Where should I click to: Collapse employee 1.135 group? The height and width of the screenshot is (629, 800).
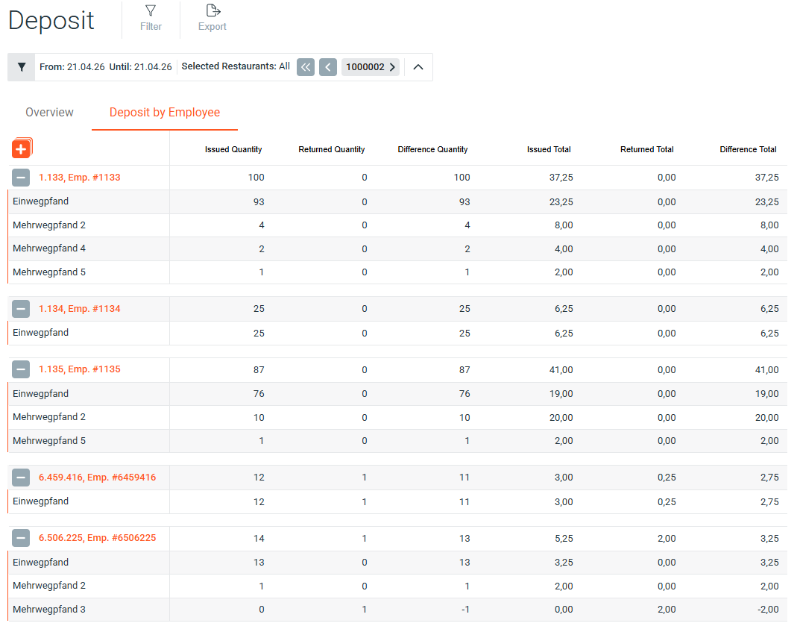pos(21,369)
